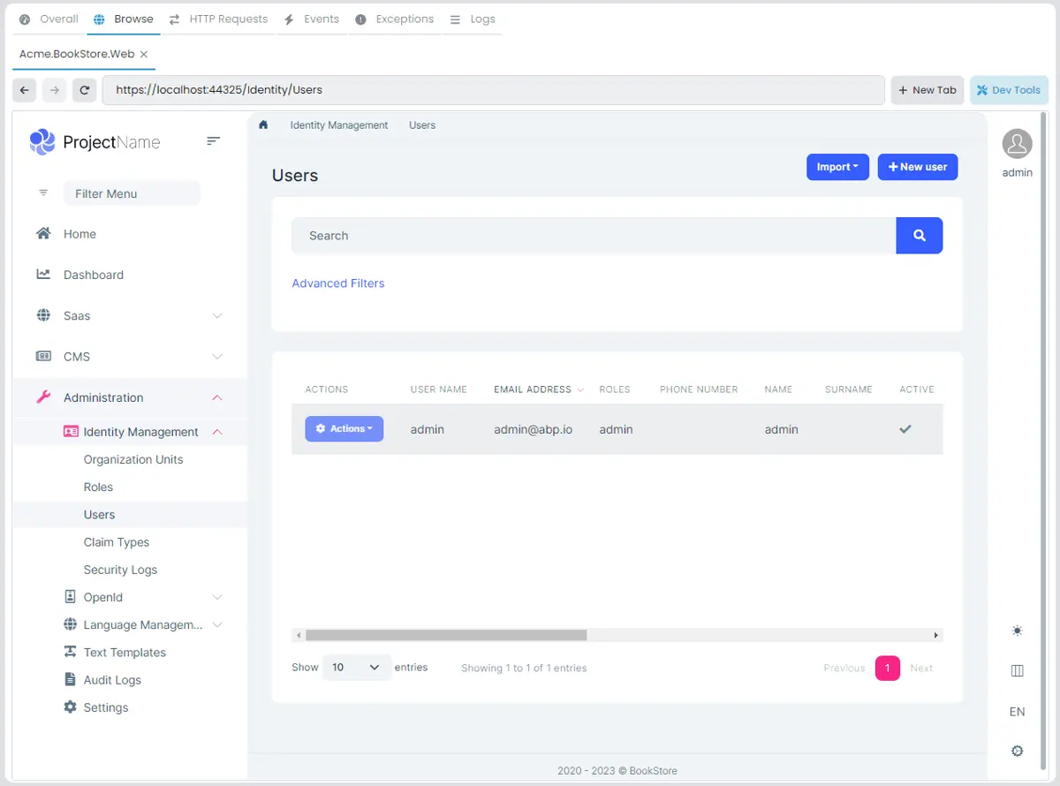Open the Advanced Filters link
The height and width of the screenshot is (786, 1060).
338,283
